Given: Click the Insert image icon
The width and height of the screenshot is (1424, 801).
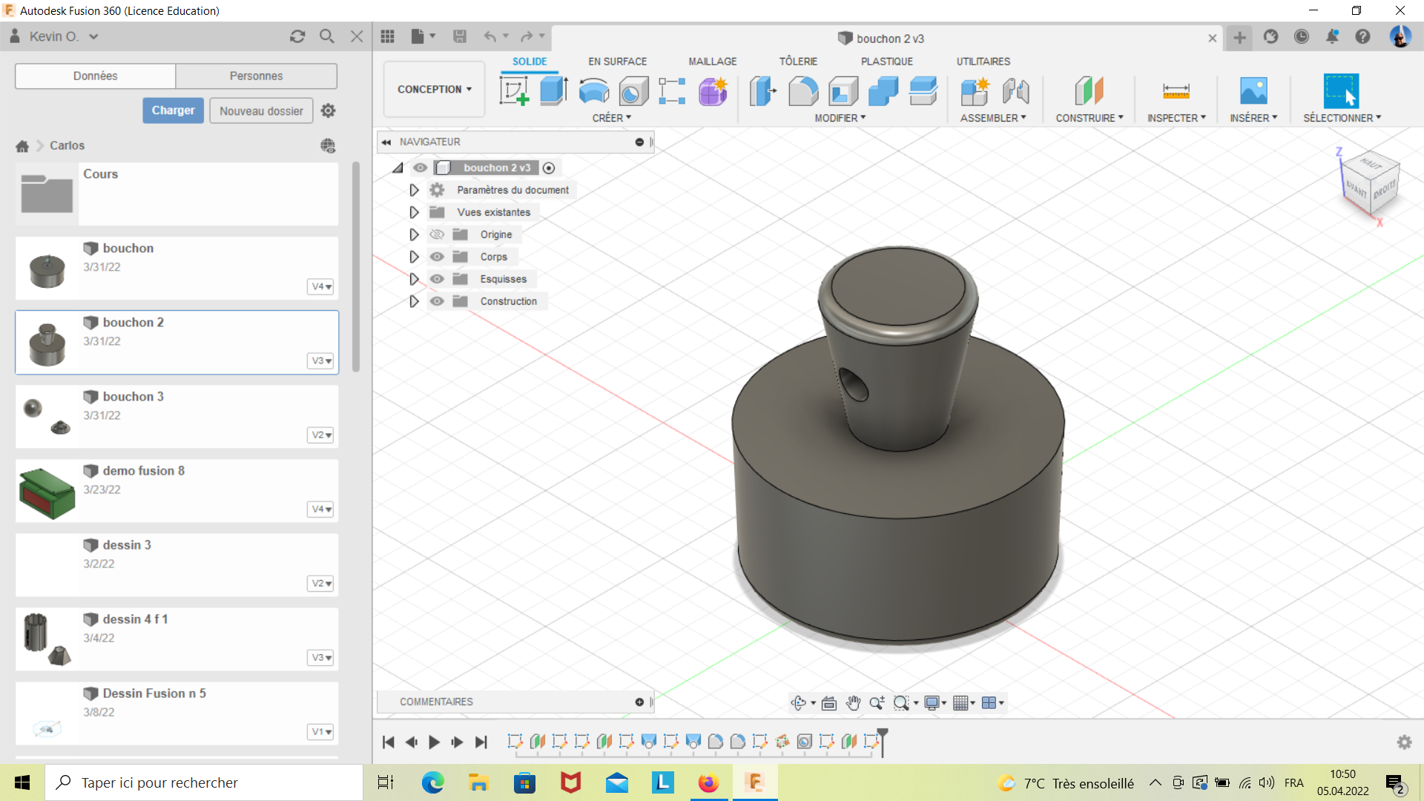Looking at the screenshot, I should [x=1253, y=91].
